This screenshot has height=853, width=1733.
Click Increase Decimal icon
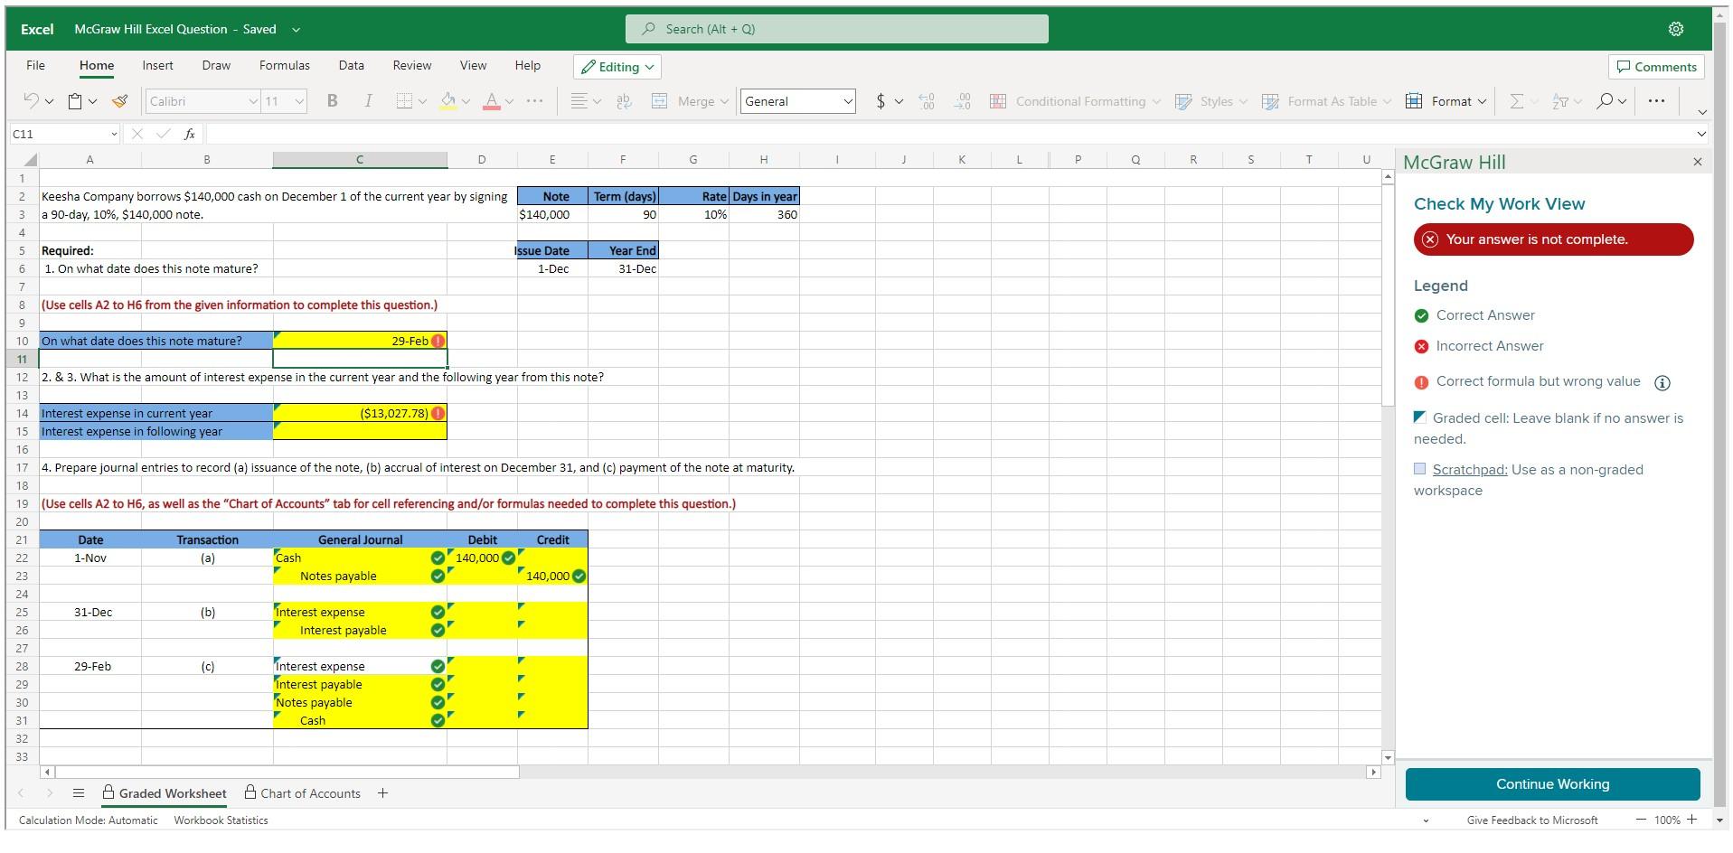pyautogui.click(x=927, y=101)
